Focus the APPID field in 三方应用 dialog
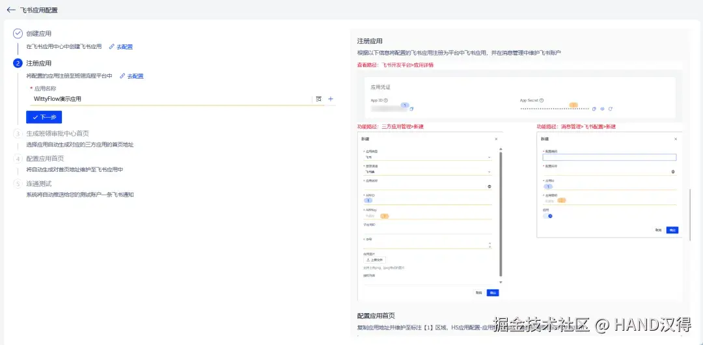 [x=427, y=200]
